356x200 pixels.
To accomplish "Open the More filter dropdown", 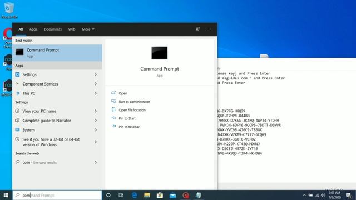I will pos(88,29).
